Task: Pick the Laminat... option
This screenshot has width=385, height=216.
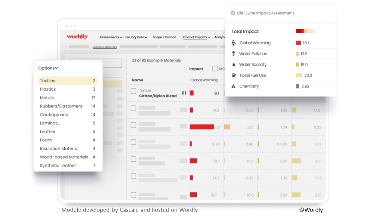Action: pyautogui.click(x=68, y=123)
